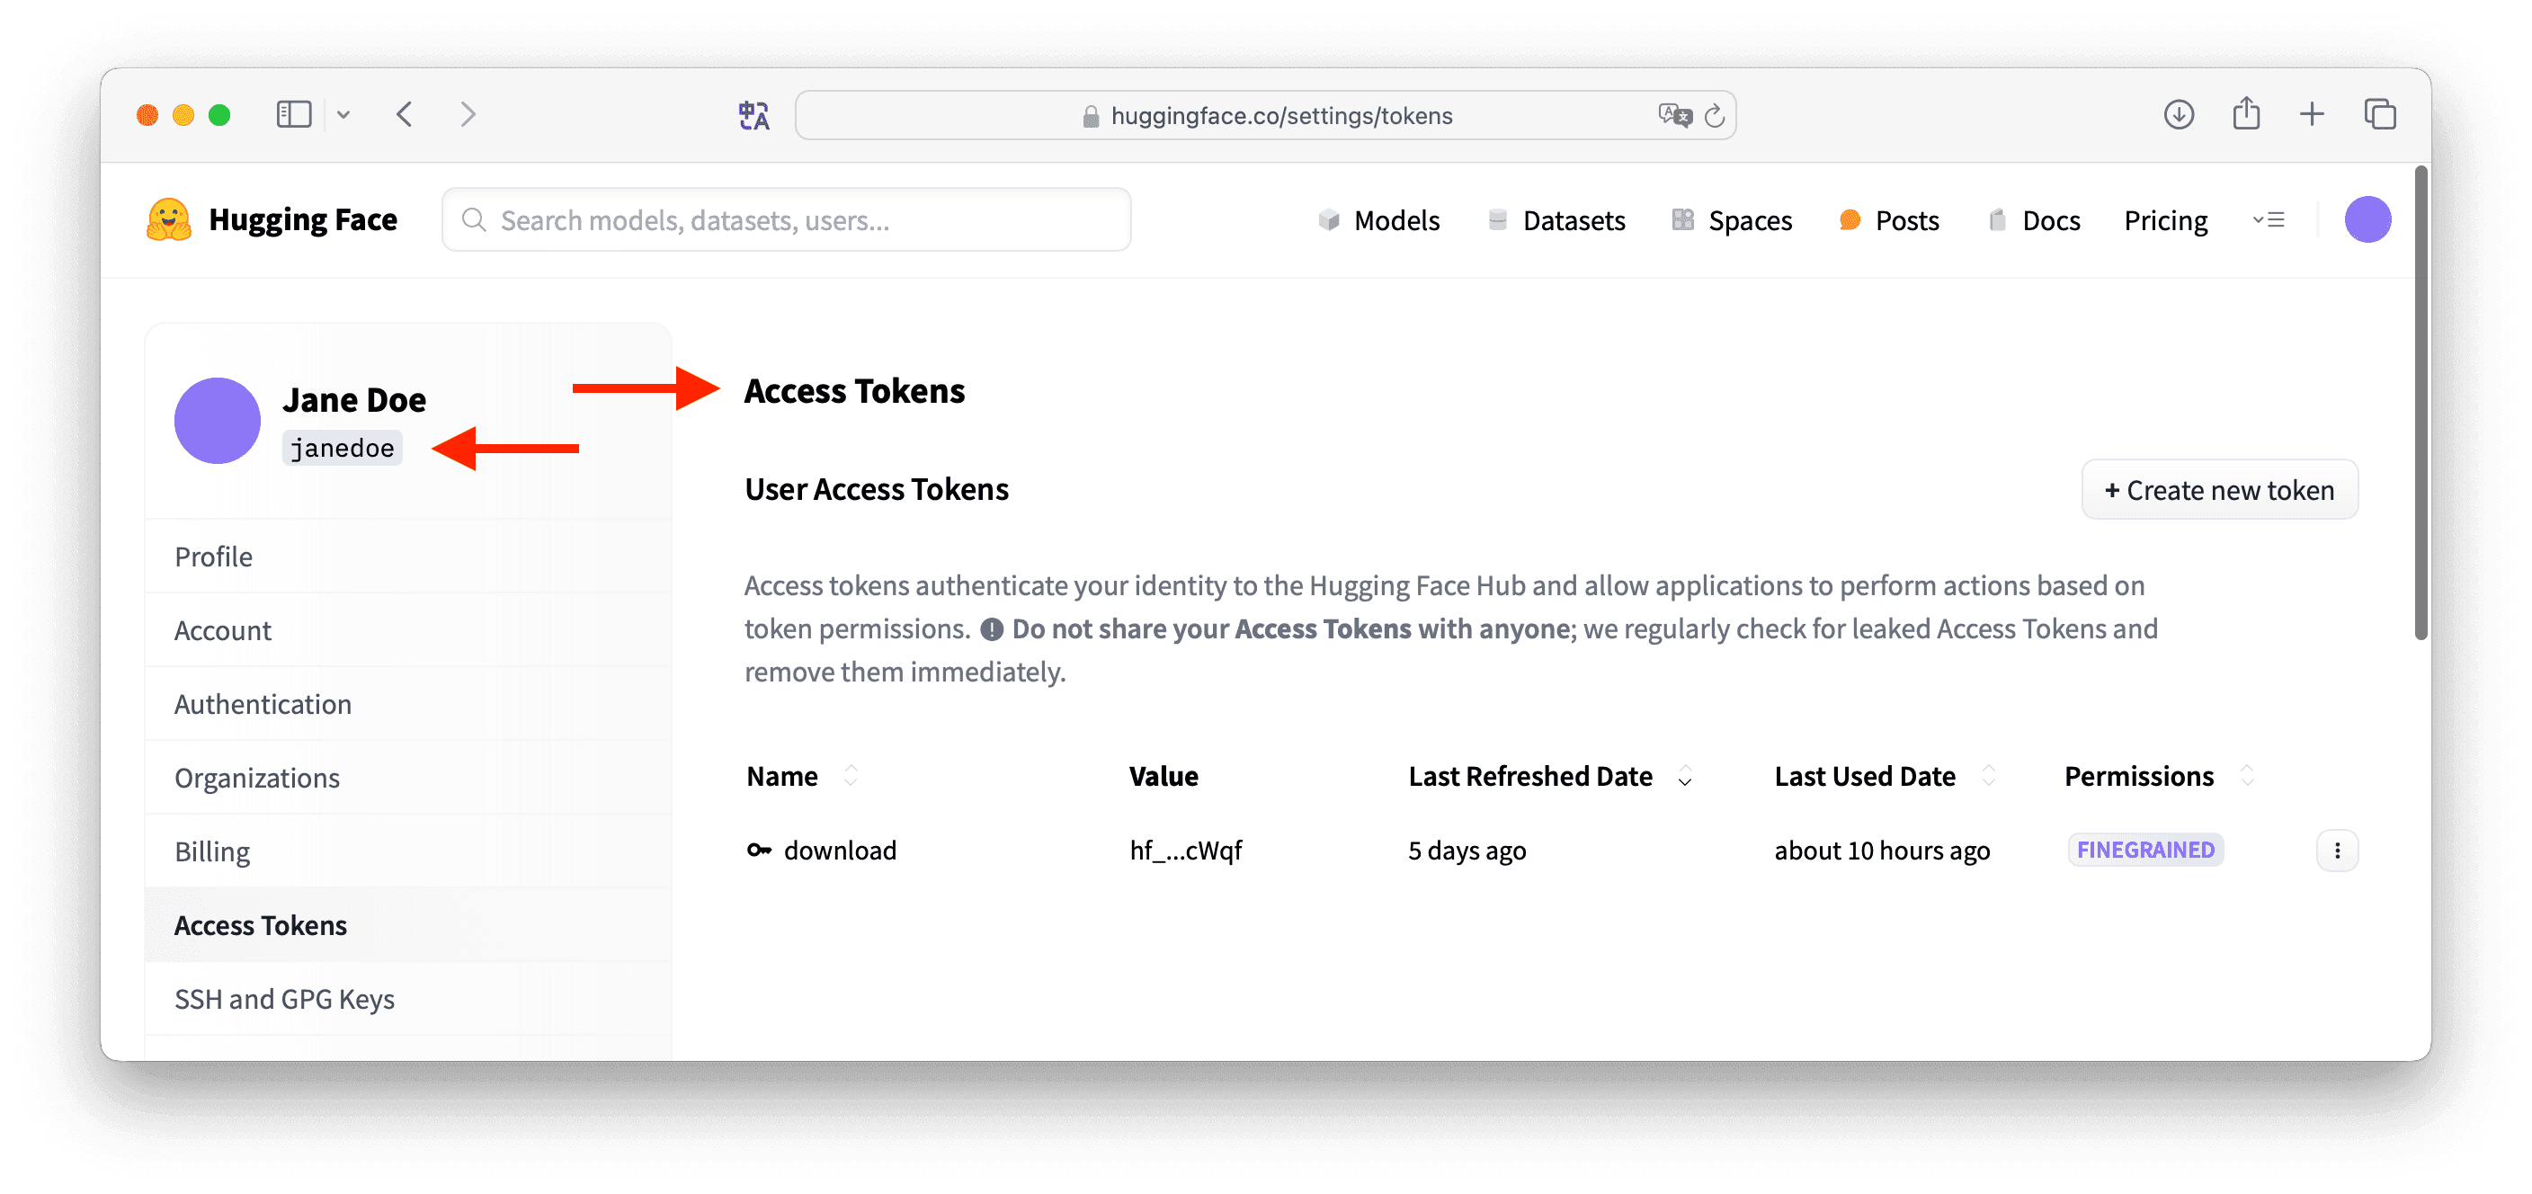The height and width of the screenshot is (1194, 2532).
Task: Open the three-dot menu for download token
Action: pyautogui.click(x=2336, y=850)
